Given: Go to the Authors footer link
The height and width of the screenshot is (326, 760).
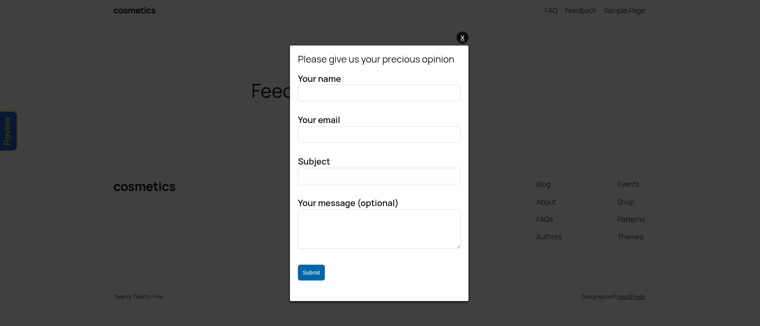Looking at the screenshot, I should [549, 237].
